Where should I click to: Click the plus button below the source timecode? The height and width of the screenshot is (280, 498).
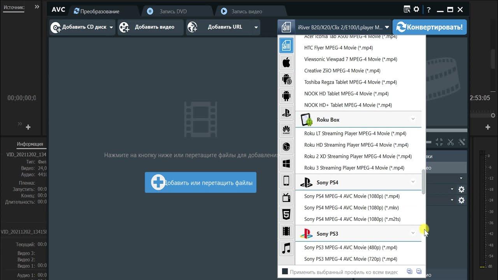click(x=28, y=127)
